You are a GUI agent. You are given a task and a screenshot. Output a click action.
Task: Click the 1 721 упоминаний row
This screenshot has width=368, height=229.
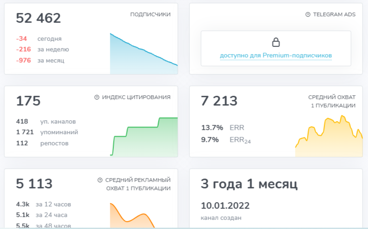[x=47, y=132]
